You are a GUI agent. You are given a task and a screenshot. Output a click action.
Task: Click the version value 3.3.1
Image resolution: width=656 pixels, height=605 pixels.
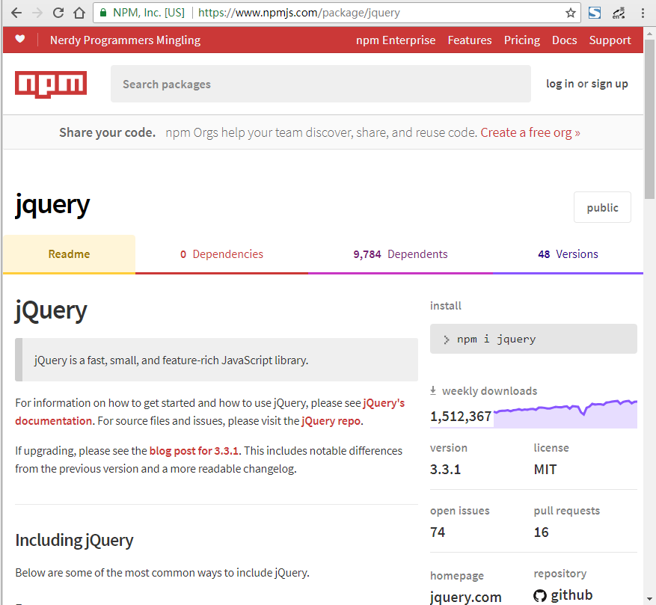(445, 470)
